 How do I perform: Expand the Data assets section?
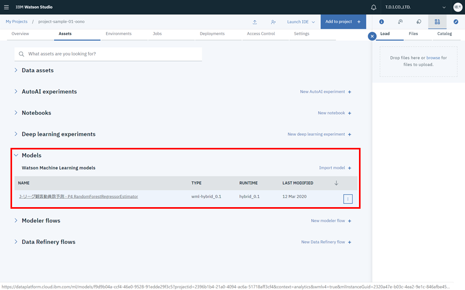(x=16, y=70)
